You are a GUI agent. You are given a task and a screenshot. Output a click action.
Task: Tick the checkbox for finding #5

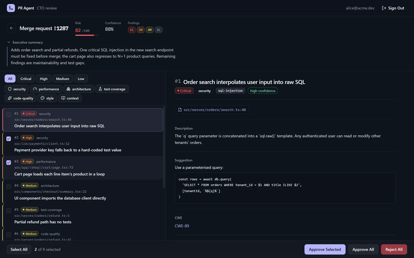9,211
